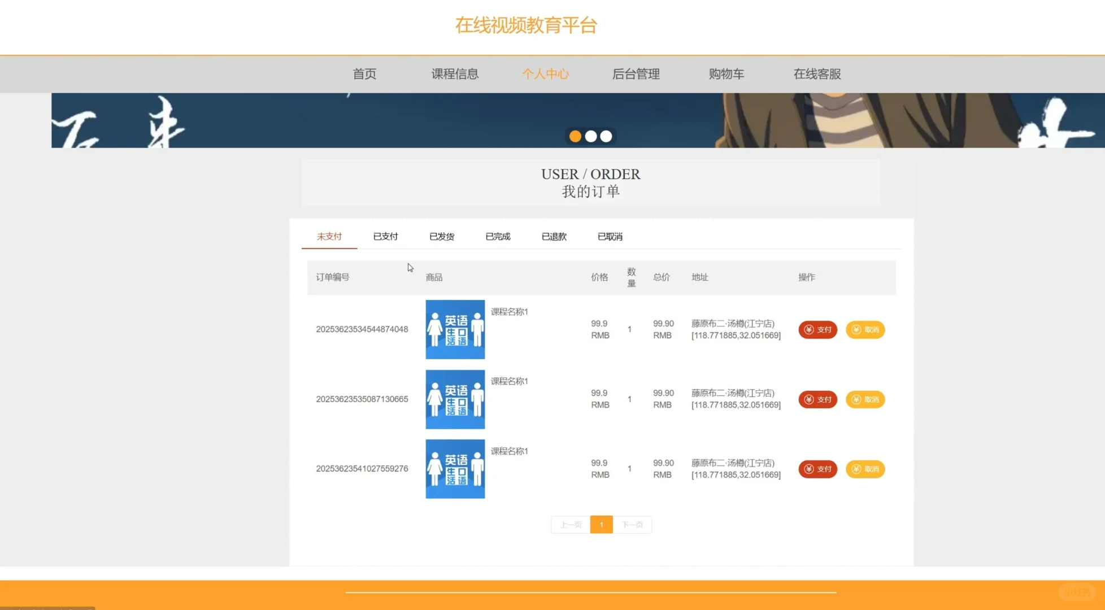Cancel order 20253623535087130665
This screenshot has height=610, width=1105.
[865, 399]
